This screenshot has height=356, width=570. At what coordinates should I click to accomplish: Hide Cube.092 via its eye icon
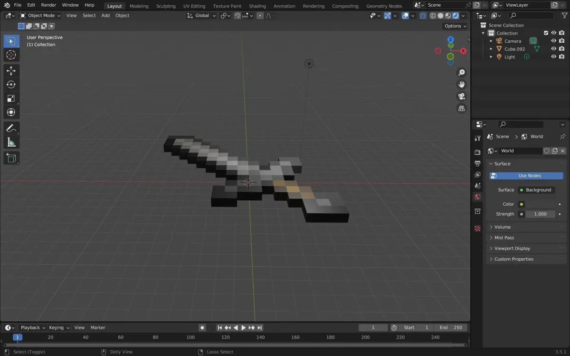[553, 49]
